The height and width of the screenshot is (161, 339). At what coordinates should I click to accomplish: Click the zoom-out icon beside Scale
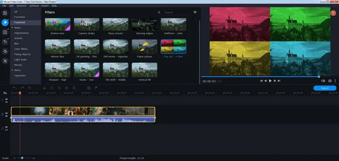[x=14, y=158]
